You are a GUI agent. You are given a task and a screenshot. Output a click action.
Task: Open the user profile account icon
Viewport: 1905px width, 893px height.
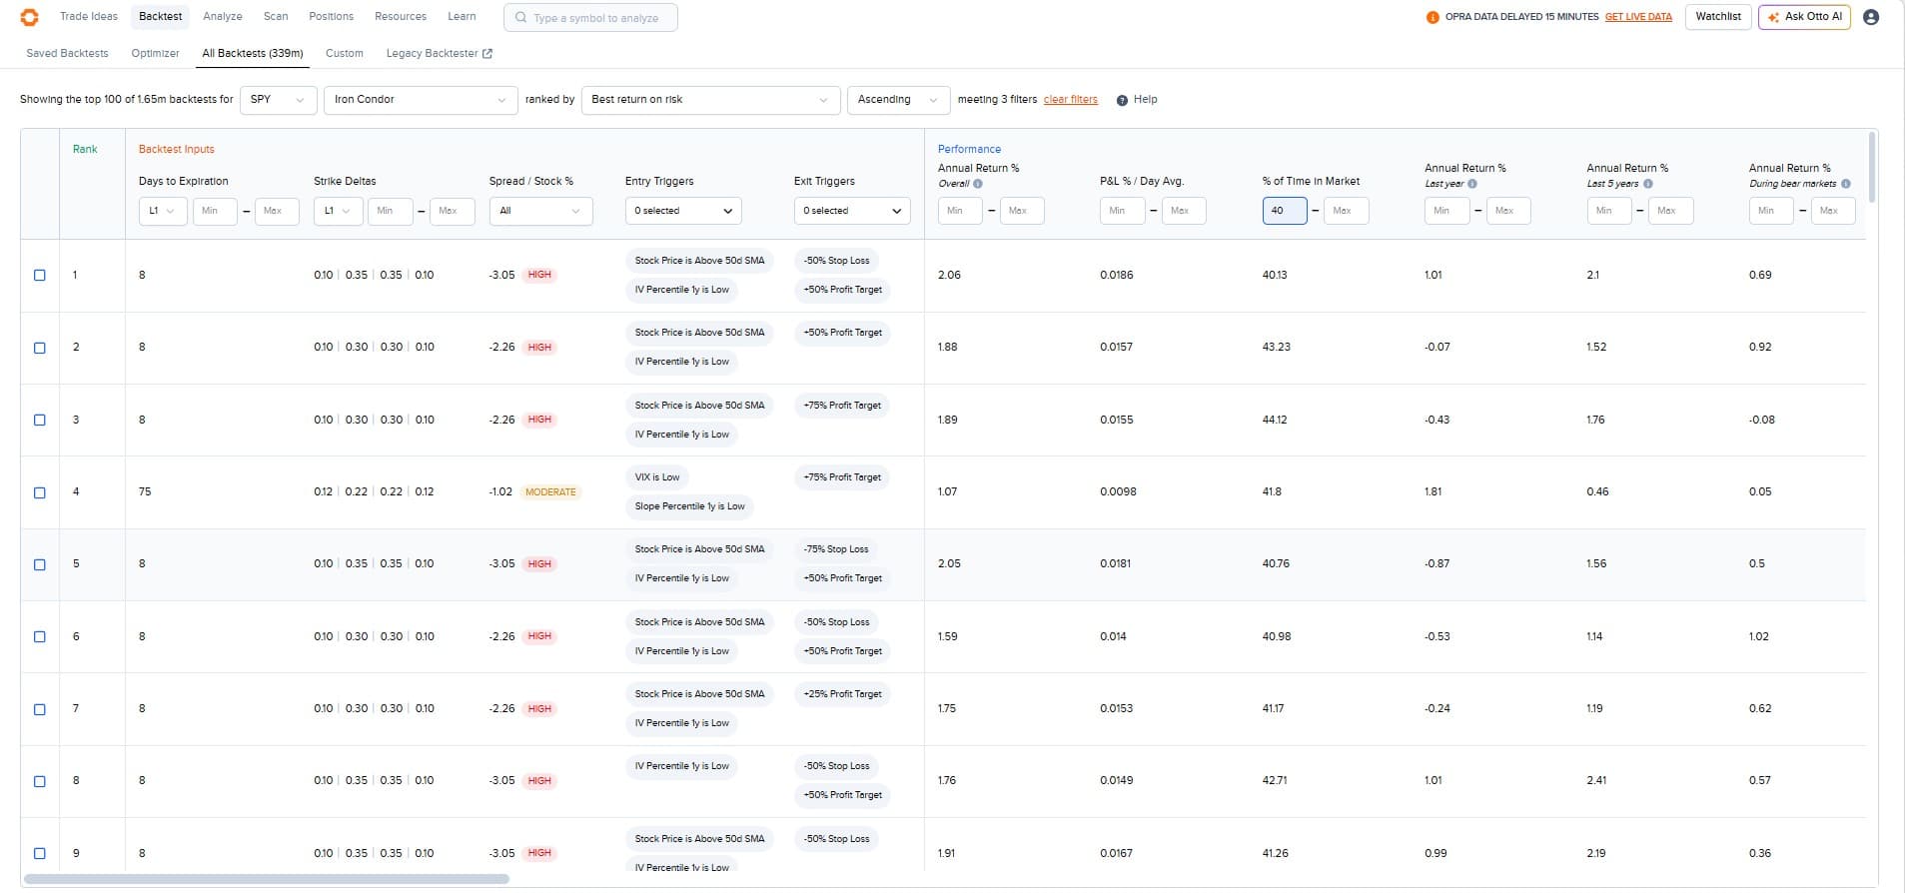click(x=1871, y=17)
